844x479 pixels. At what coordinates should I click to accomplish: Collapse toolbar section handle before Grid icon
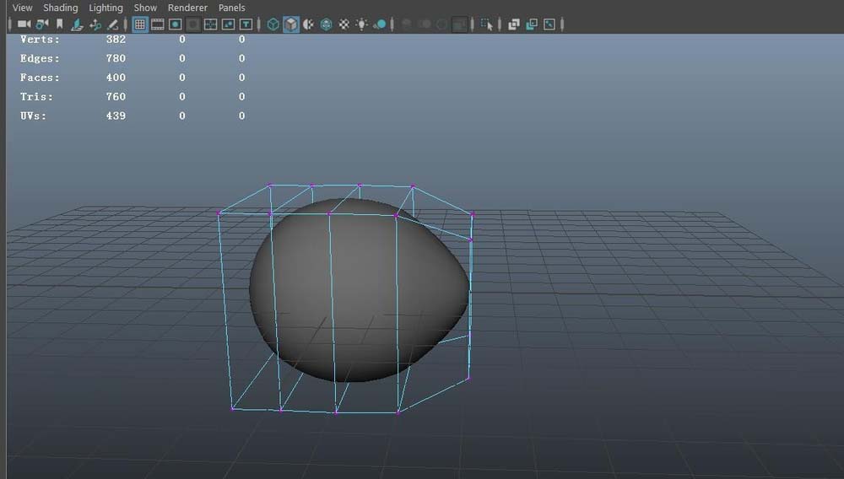pos(126,24)
